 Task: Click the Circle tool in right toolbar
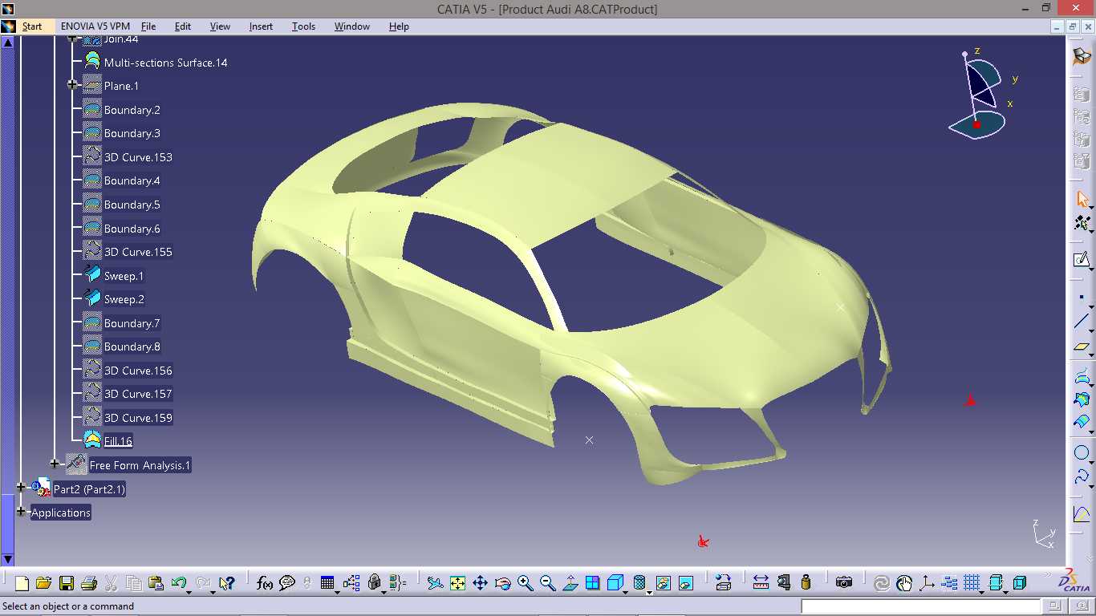click(x=1082, y=453)
